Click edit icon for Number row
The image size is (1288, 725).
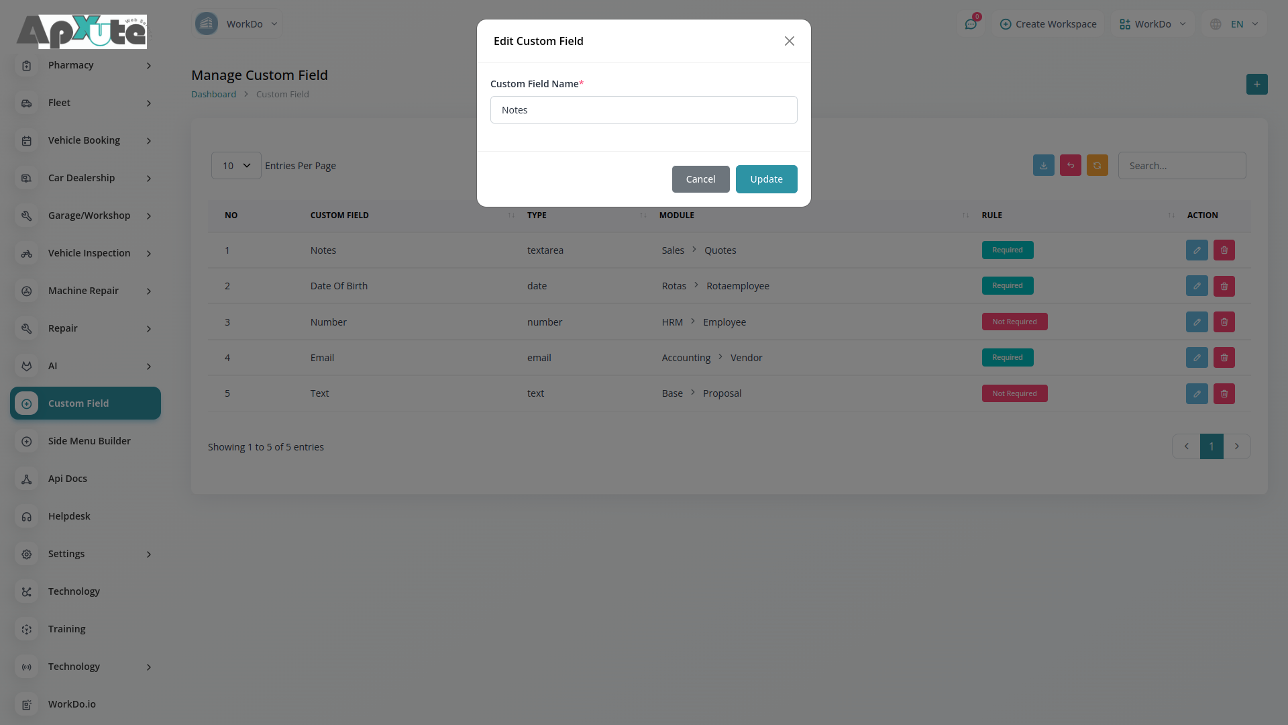click(1196, 322)
